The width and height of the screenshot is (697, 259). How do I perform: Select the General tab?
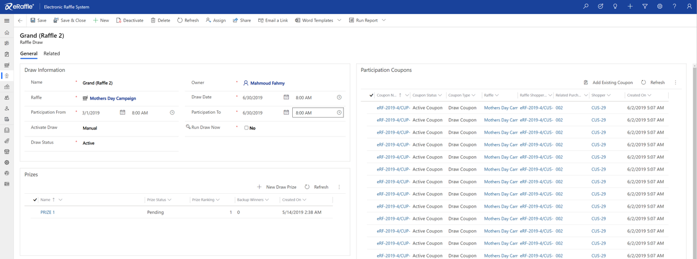click(x=28, y=53)
